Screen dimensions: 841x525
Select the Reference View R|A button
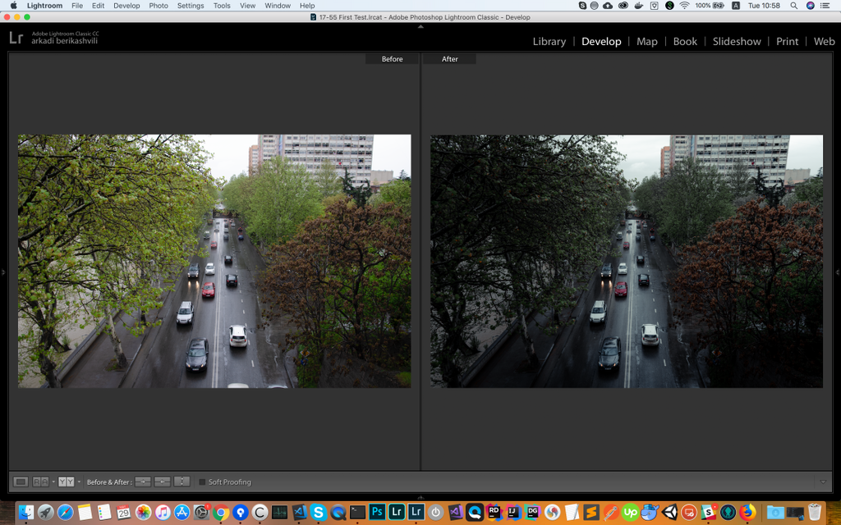pyautogui.click(x=41, y=482)
